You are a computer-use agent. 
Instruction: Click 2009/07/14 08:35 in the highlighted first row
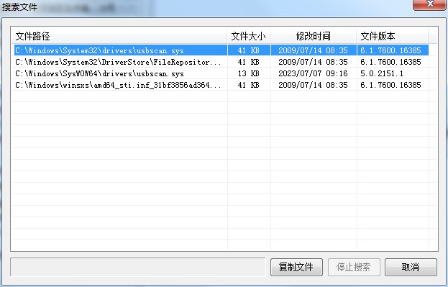313,50
